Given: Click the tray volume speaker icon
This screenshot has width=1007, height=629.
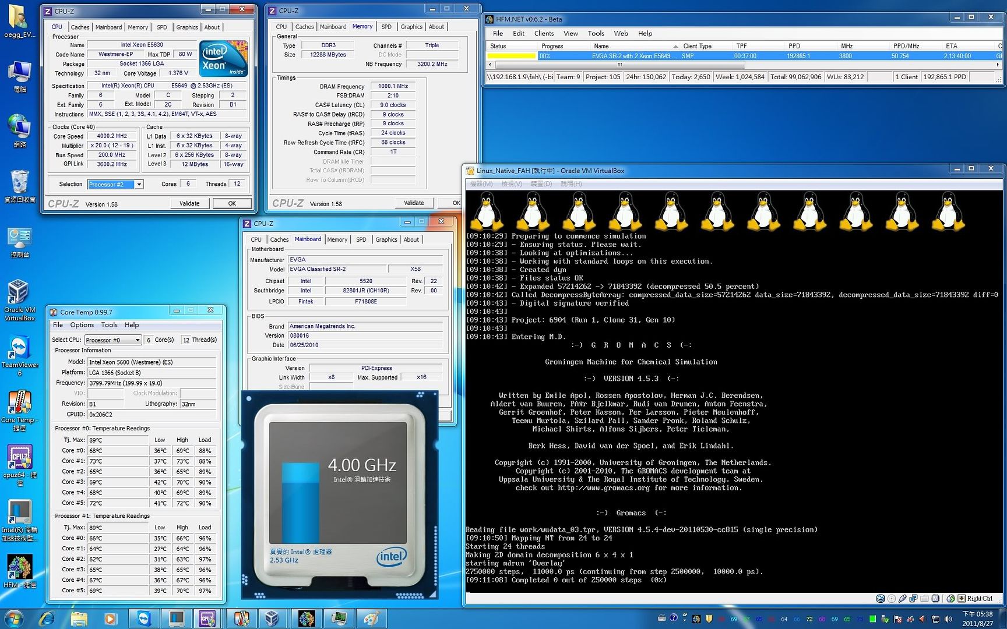Looking at the screenshot, I should 948,619.
